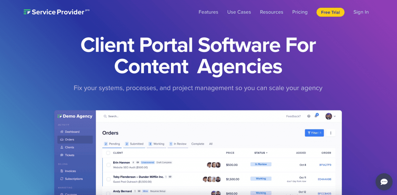Toggle the eye icon beside Andy Bernard
The image size is (397, 195).
(x=139, y=191)
